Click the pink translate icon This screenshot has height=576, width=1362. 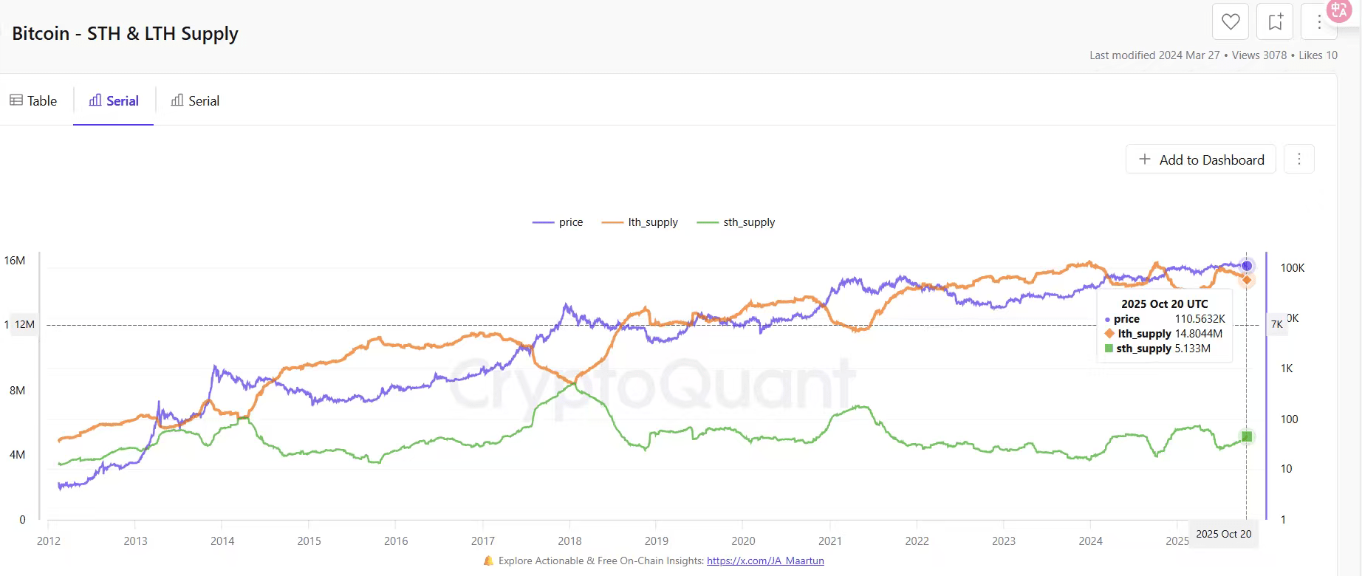(1339, 10)
